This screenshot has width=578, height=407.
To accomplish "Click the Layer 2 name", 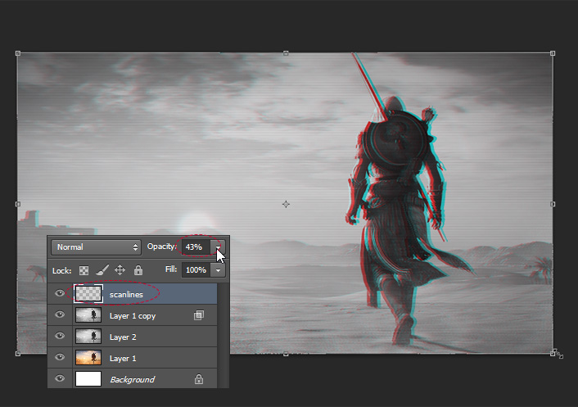I will tap(123, 337).
